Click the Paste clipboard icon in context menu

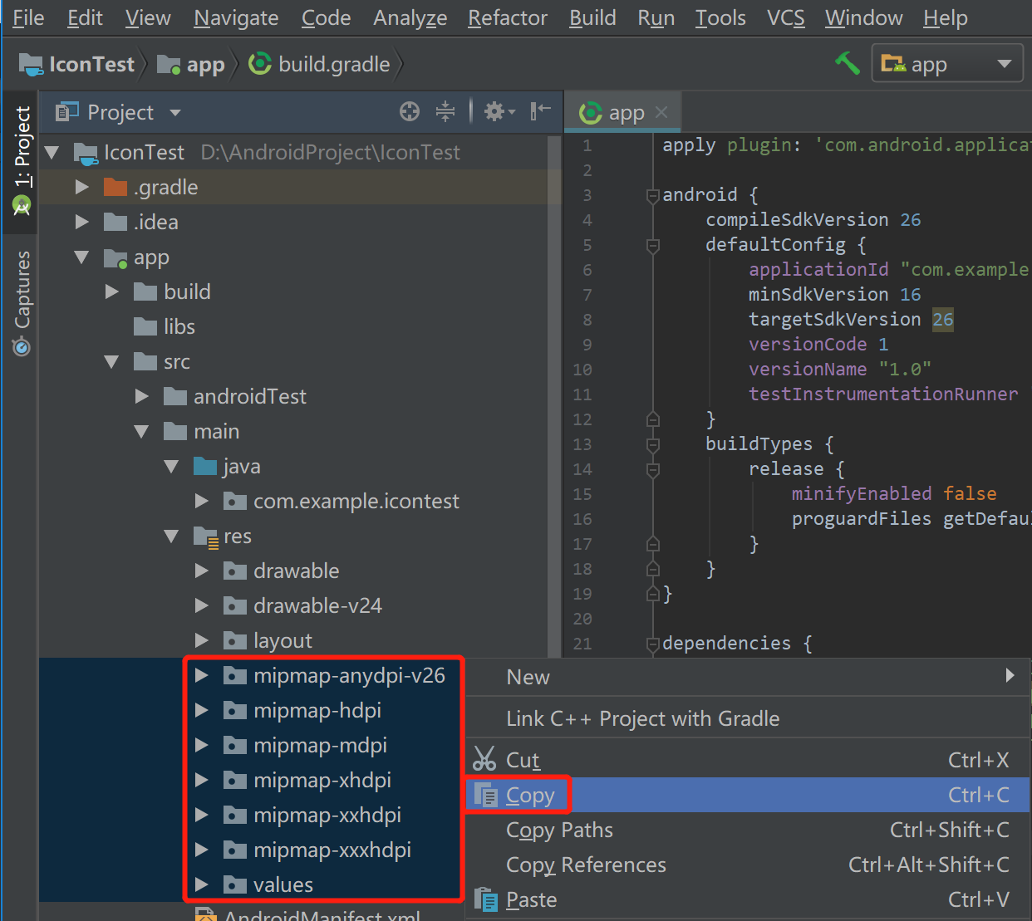coord(486,899)
